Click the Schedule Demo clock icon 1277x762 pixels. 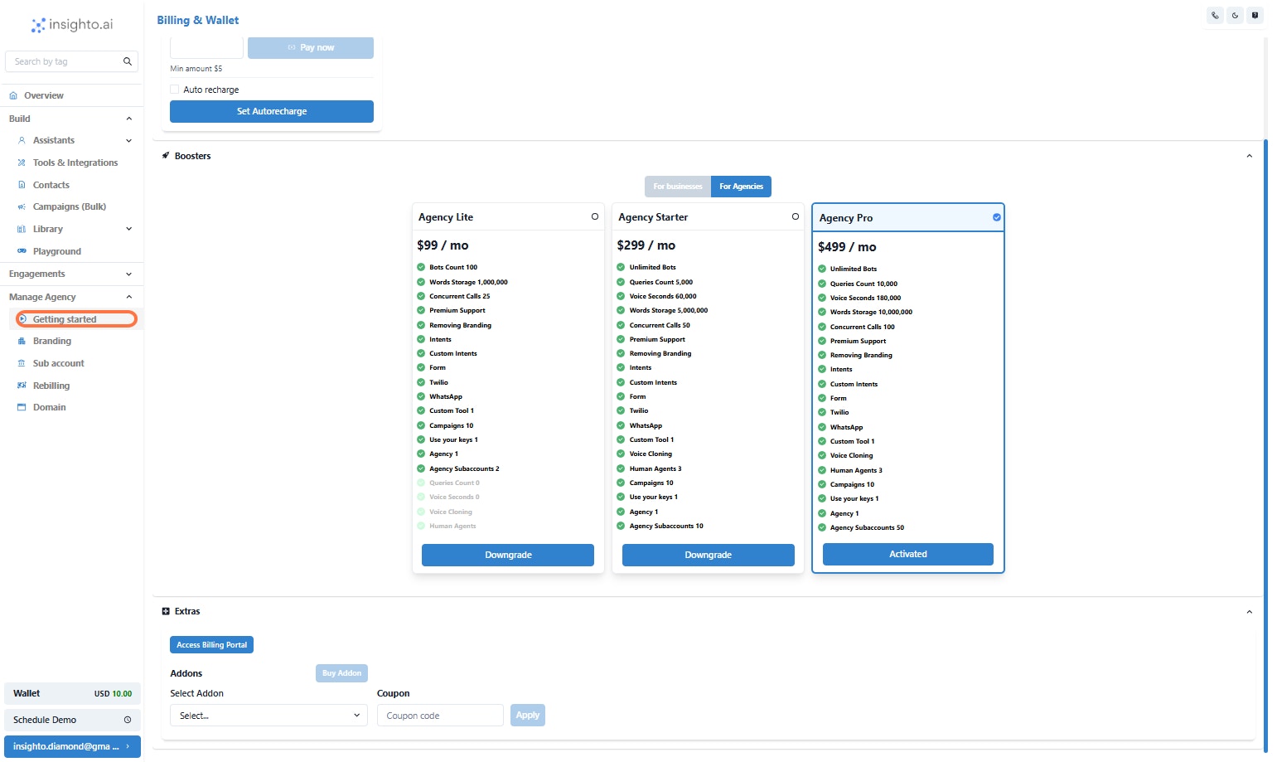click(128, 720)
